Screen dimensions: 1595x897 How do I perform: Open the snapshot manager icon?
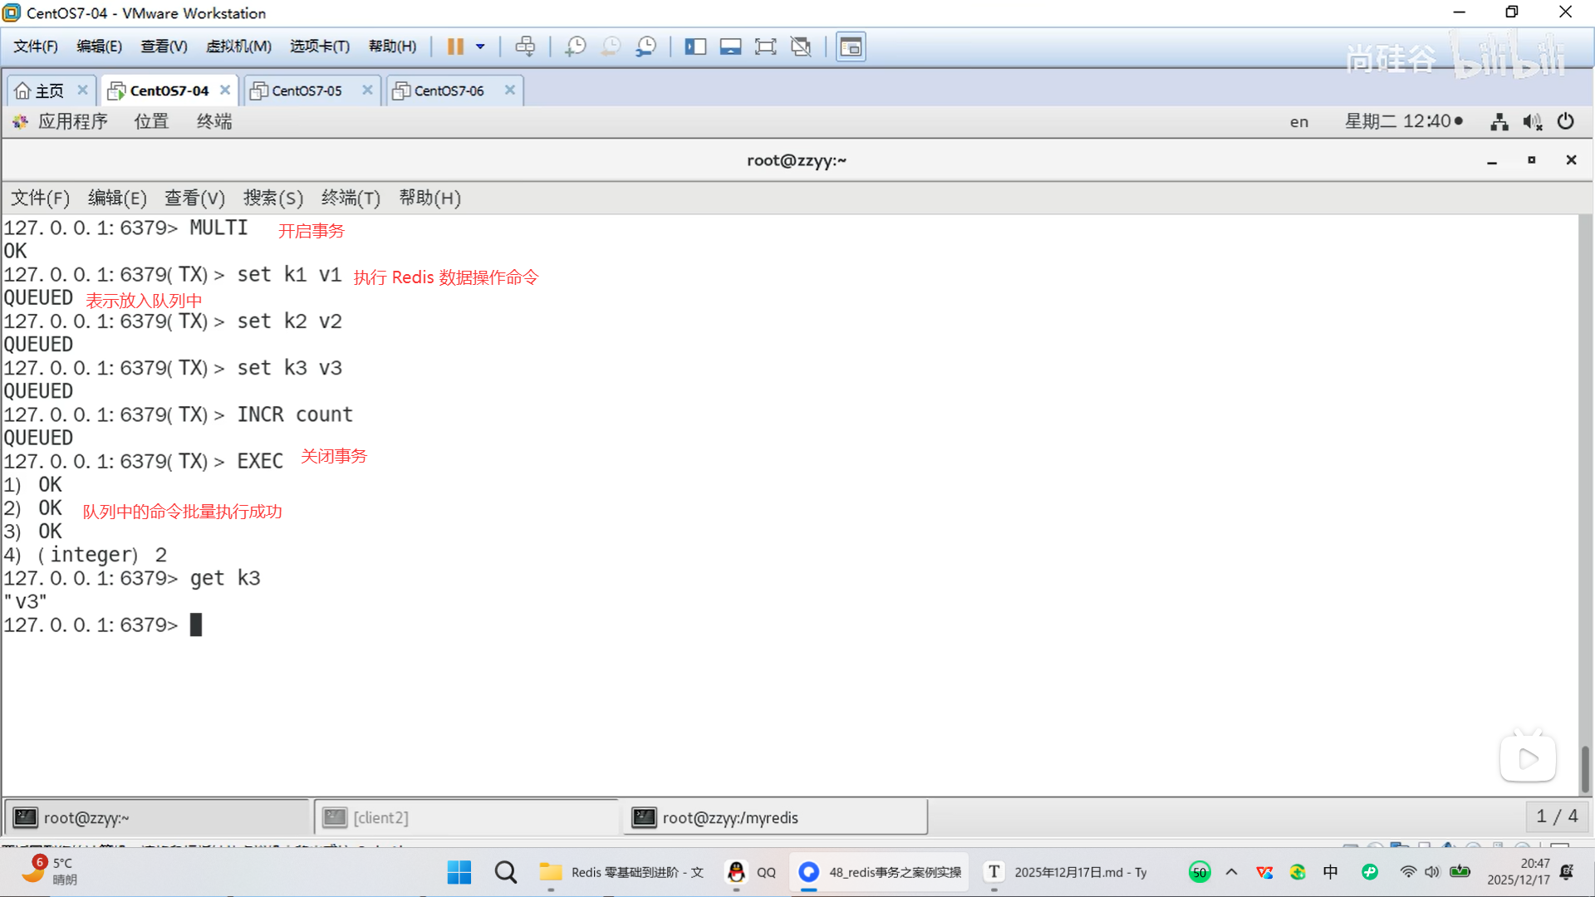pyautogui.click(x=645, y=47)
